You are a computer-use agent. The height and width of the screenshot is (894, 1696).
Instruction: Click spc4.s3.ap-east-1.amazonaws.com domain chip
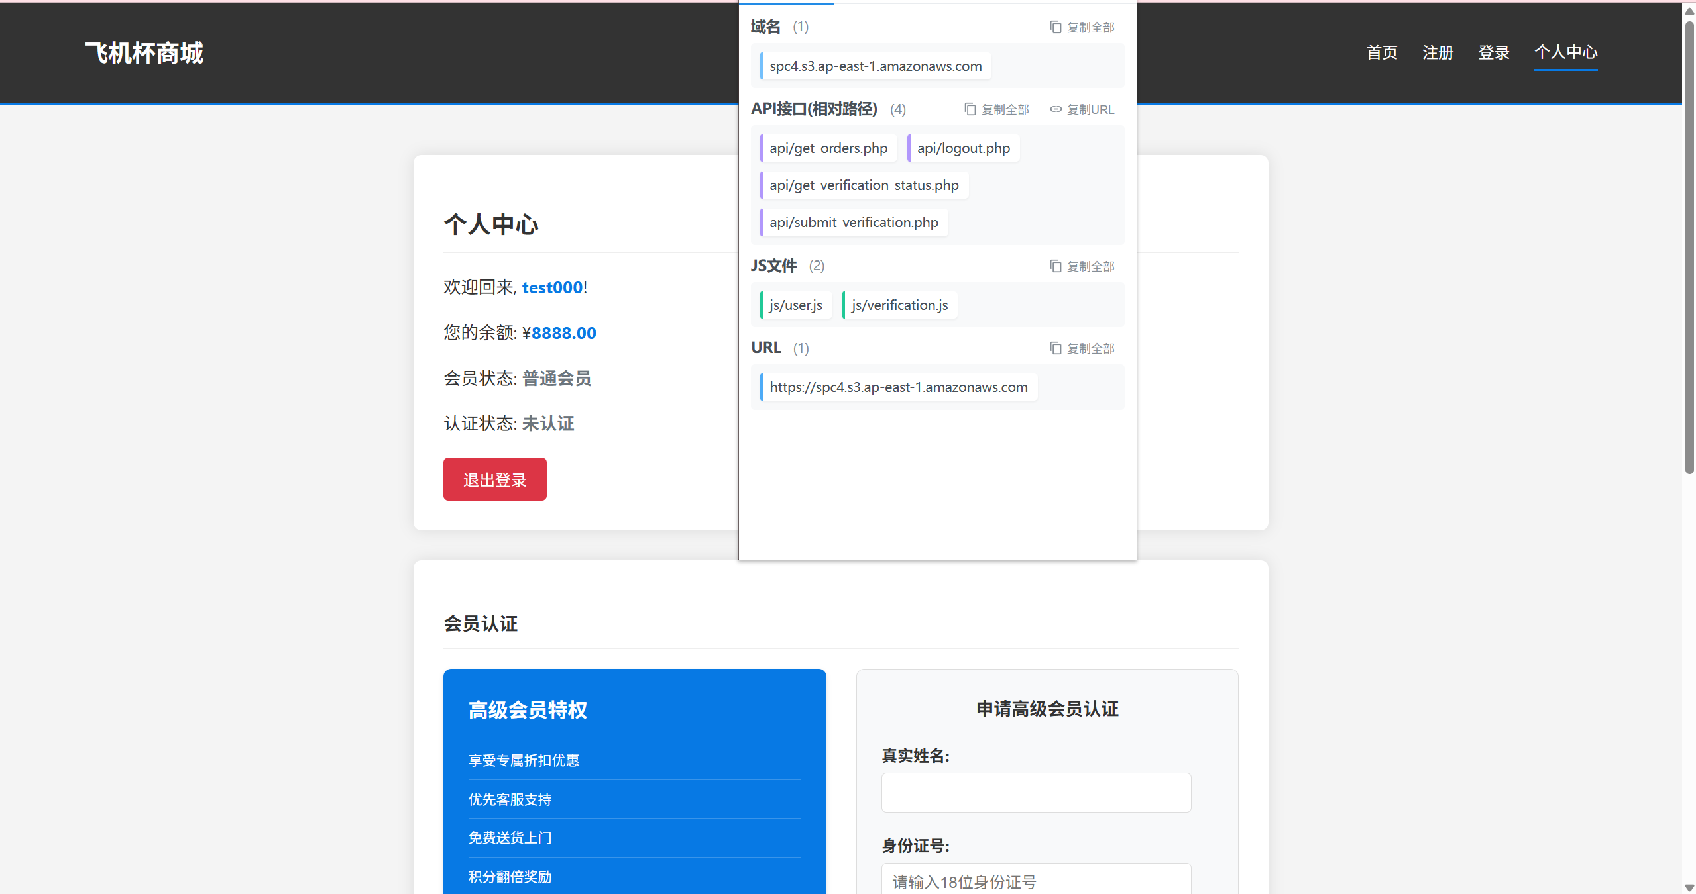tap(875, 66)
